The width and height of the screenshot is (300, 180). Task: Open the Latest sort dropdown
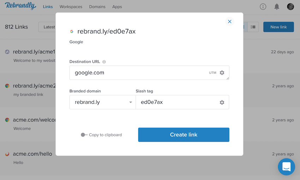[x=48, y=27]
